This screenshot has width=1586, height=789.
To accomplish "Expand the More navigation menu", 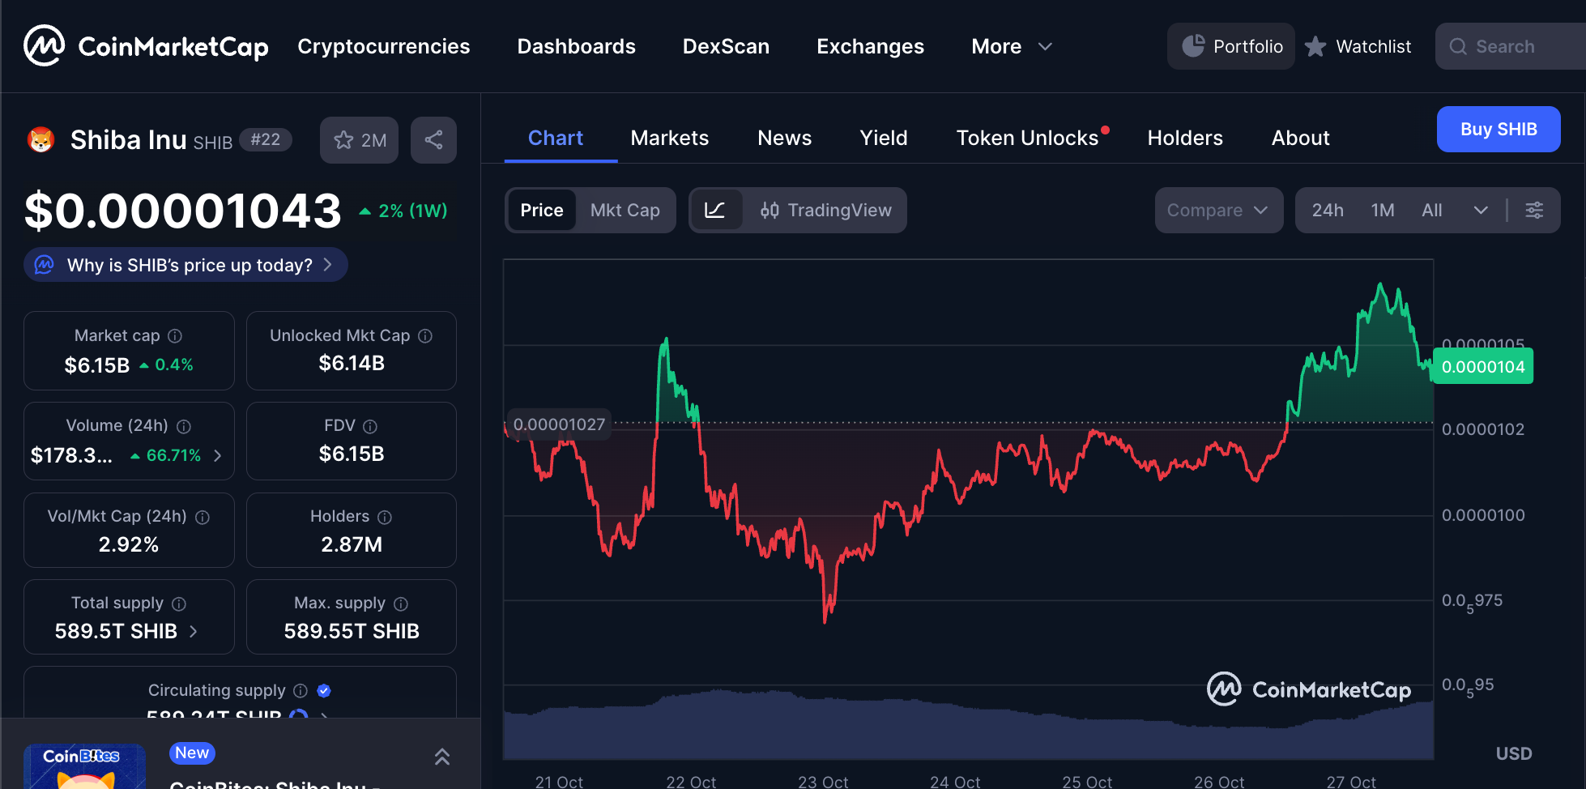I will (x=1011, y=47).
